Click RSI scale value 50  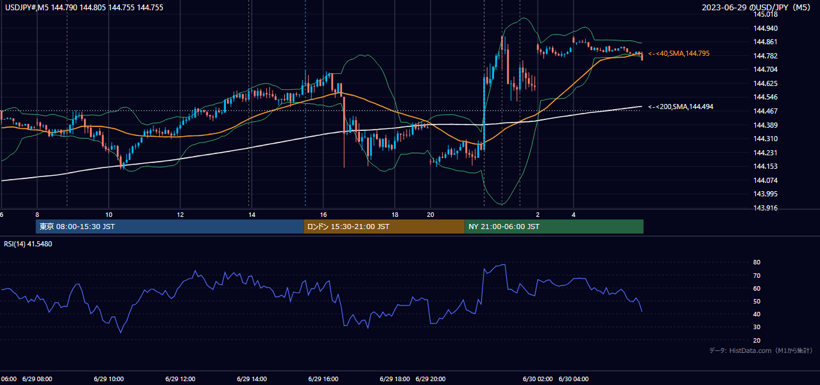coord(757,301)
